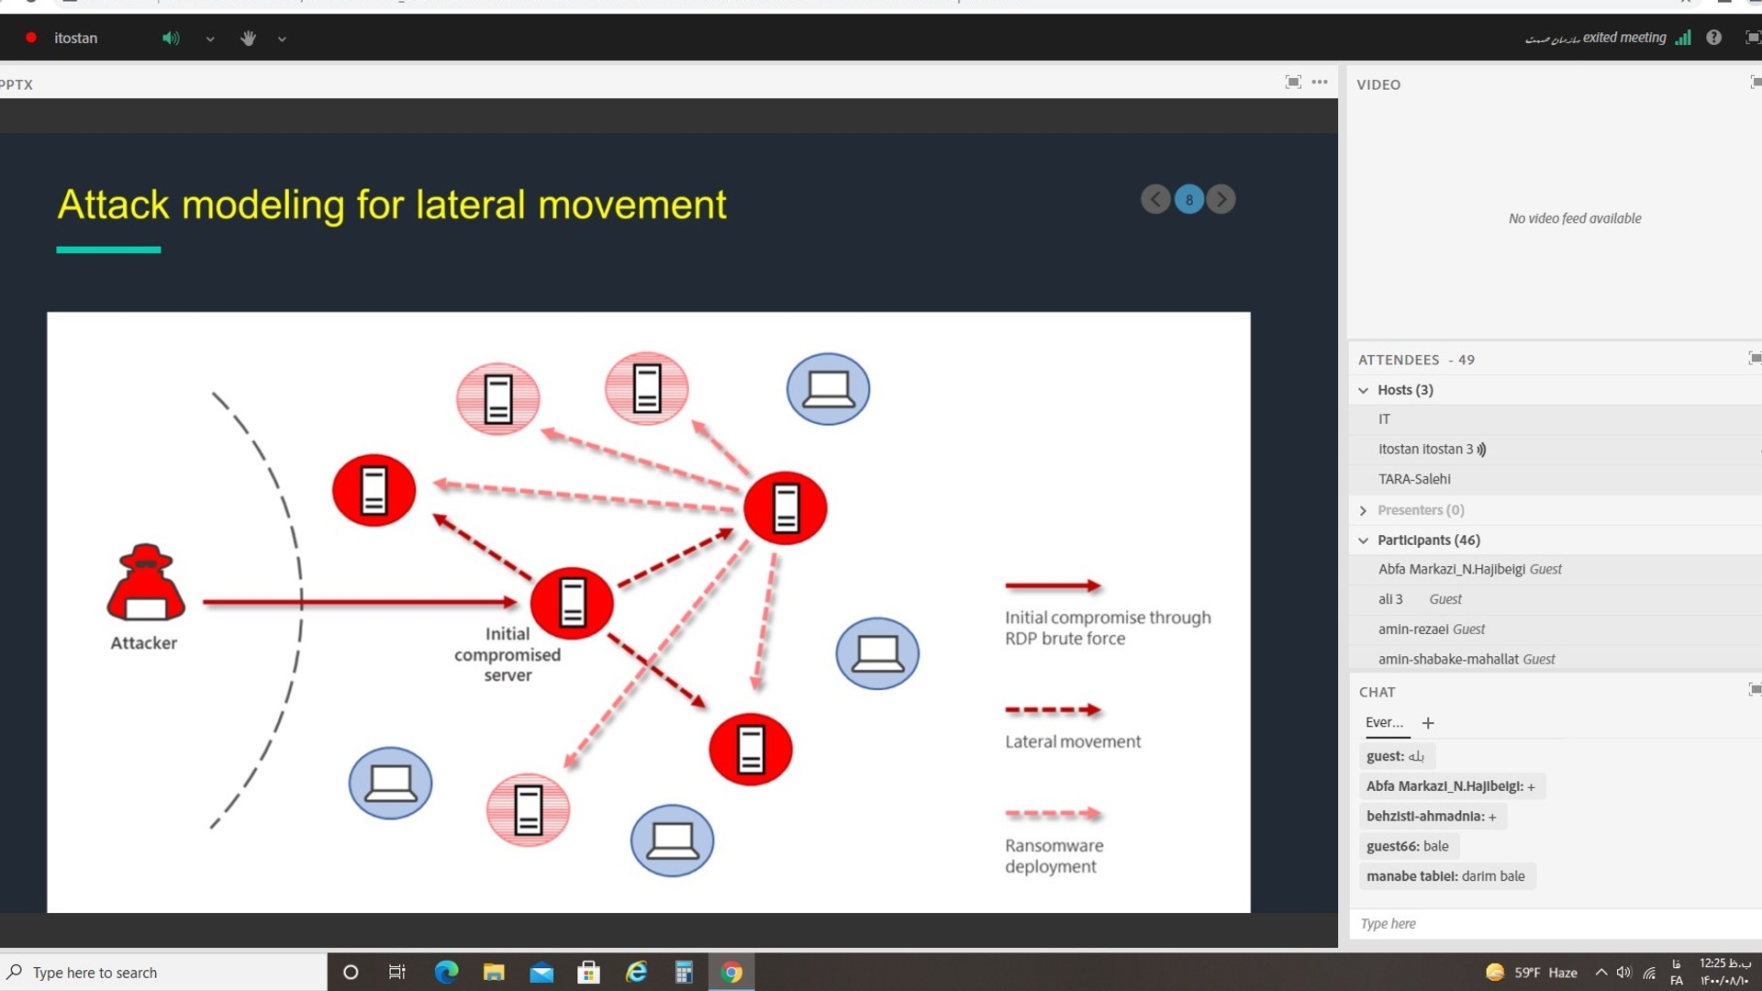Collapse the Participants (46) group
The image size is (1762, 991).
[x=1364, y=540]
